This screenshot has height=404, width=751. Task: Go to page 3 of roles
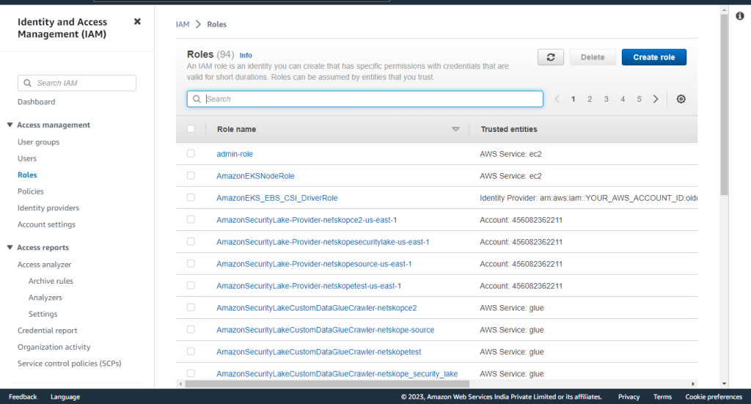click(607, 99)
